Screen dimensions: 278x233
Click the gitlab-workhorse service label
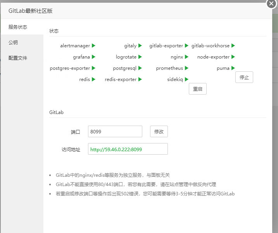[211, 46]
